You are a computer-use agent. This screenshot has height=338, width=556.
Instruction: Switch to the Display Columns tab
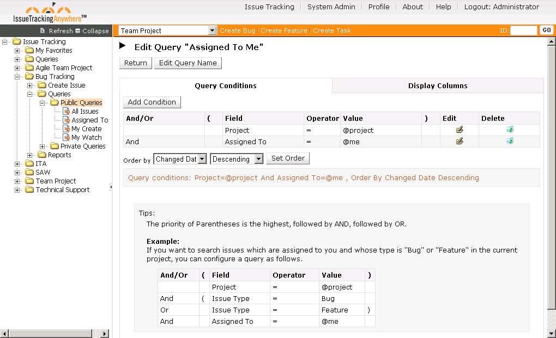coord(437,86)
